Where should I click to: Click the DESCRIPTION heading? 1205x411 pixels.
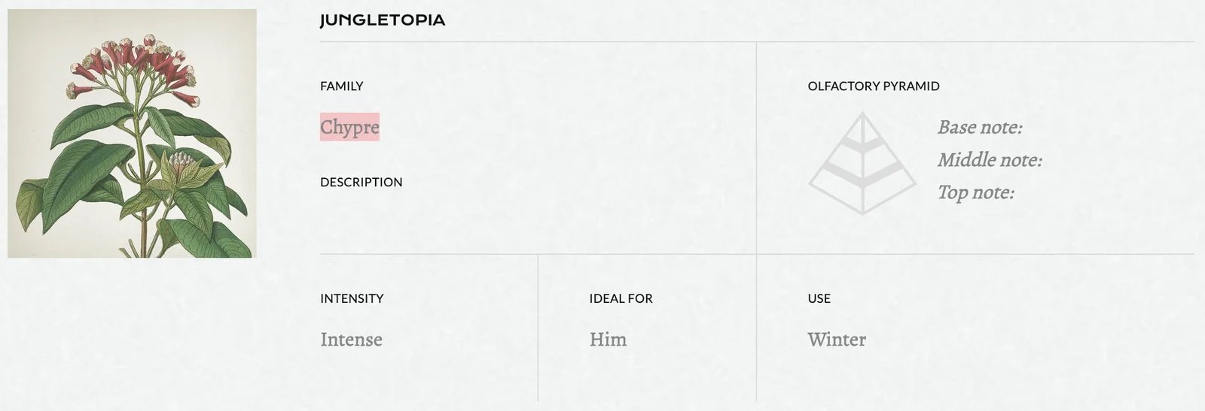(361, 182)
